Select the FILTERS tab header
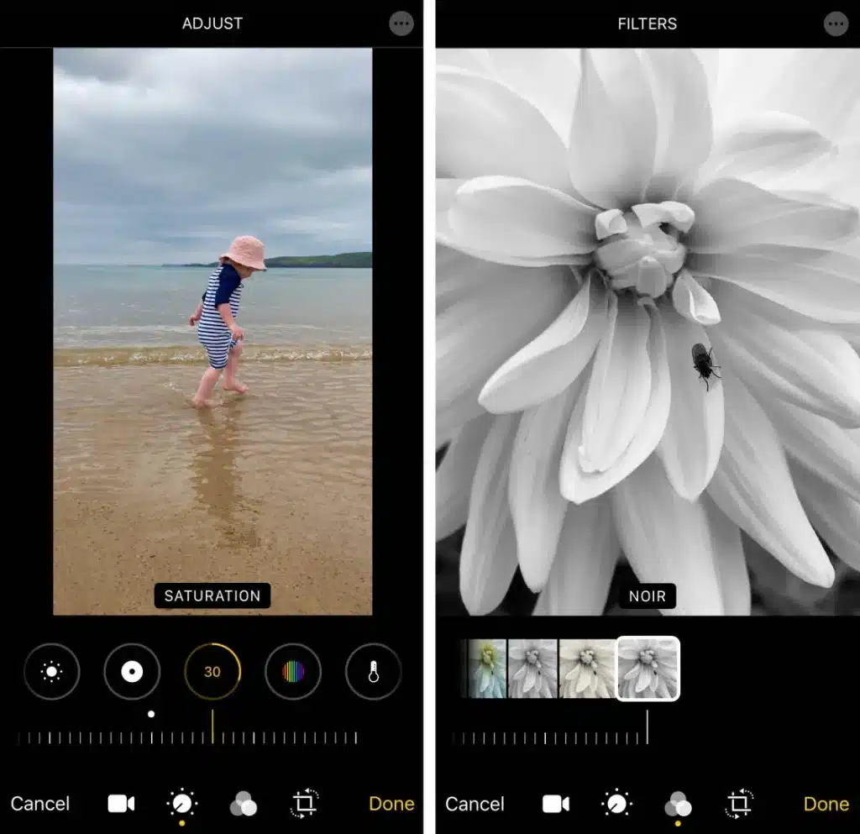This screenshot has width=860, height=834. click(x=646, y=24)
